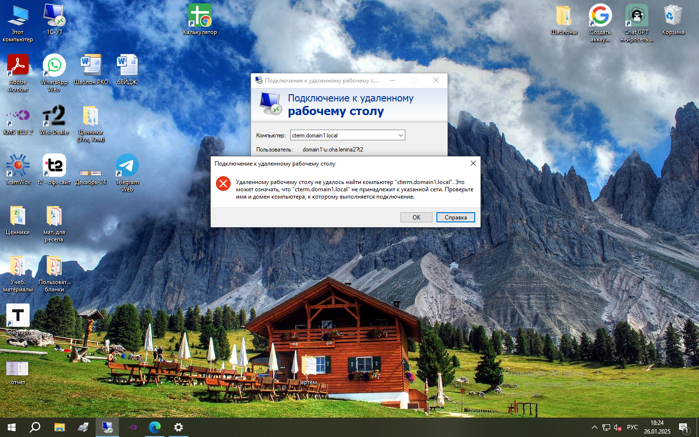Click the Windows Start button

pos(12,427)
